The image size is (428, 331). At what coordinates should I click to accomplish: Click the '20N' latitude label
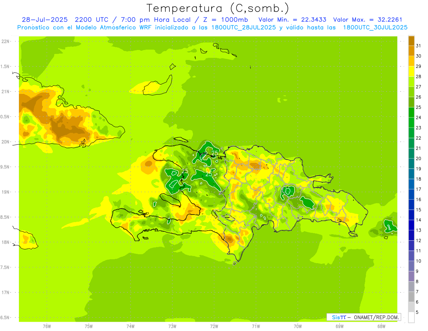pos(5,142)
